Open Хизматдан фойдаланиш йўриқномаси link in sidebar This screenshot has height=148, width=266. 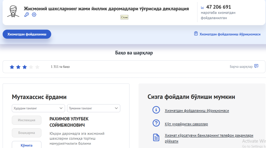[197, 111]
